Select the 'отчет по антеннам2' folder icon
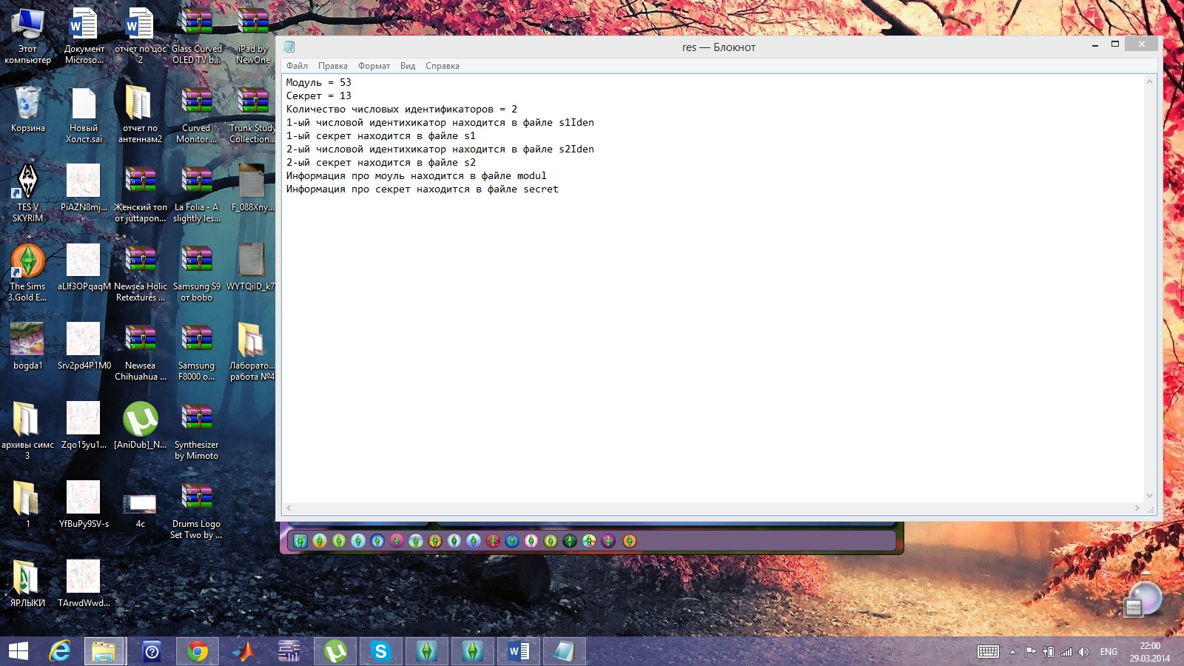1184x666 pixels. [140, 115]
